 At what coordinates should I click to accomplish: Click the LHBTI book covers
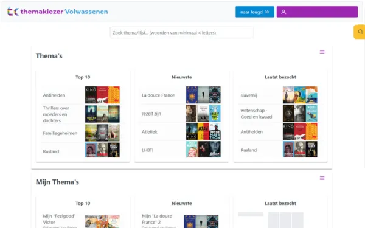click(203, 150)
